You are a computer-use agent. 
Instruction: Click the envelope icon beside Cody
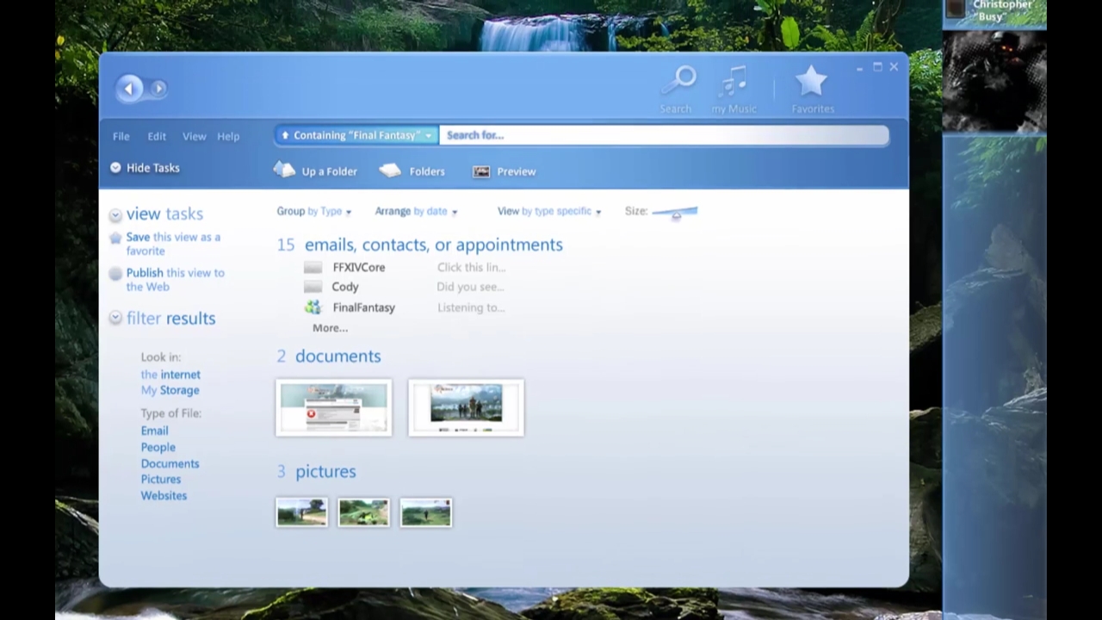tap(313, 287)
